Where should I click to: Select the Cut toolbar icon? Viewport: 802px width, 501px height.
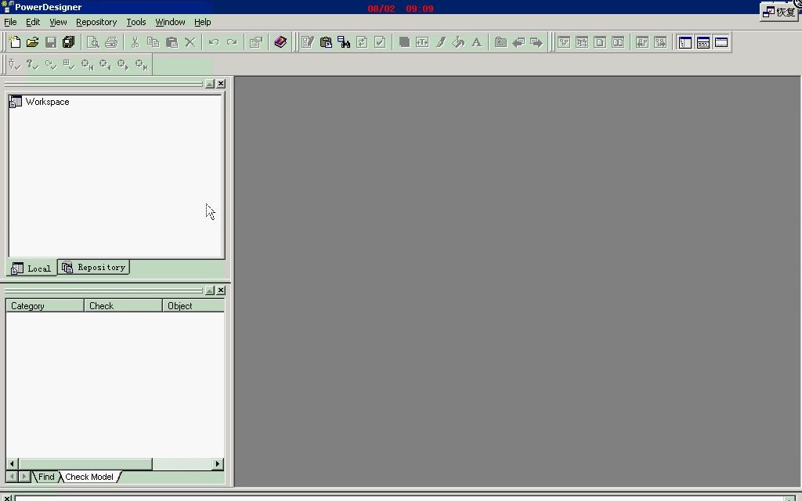point(134,41)
